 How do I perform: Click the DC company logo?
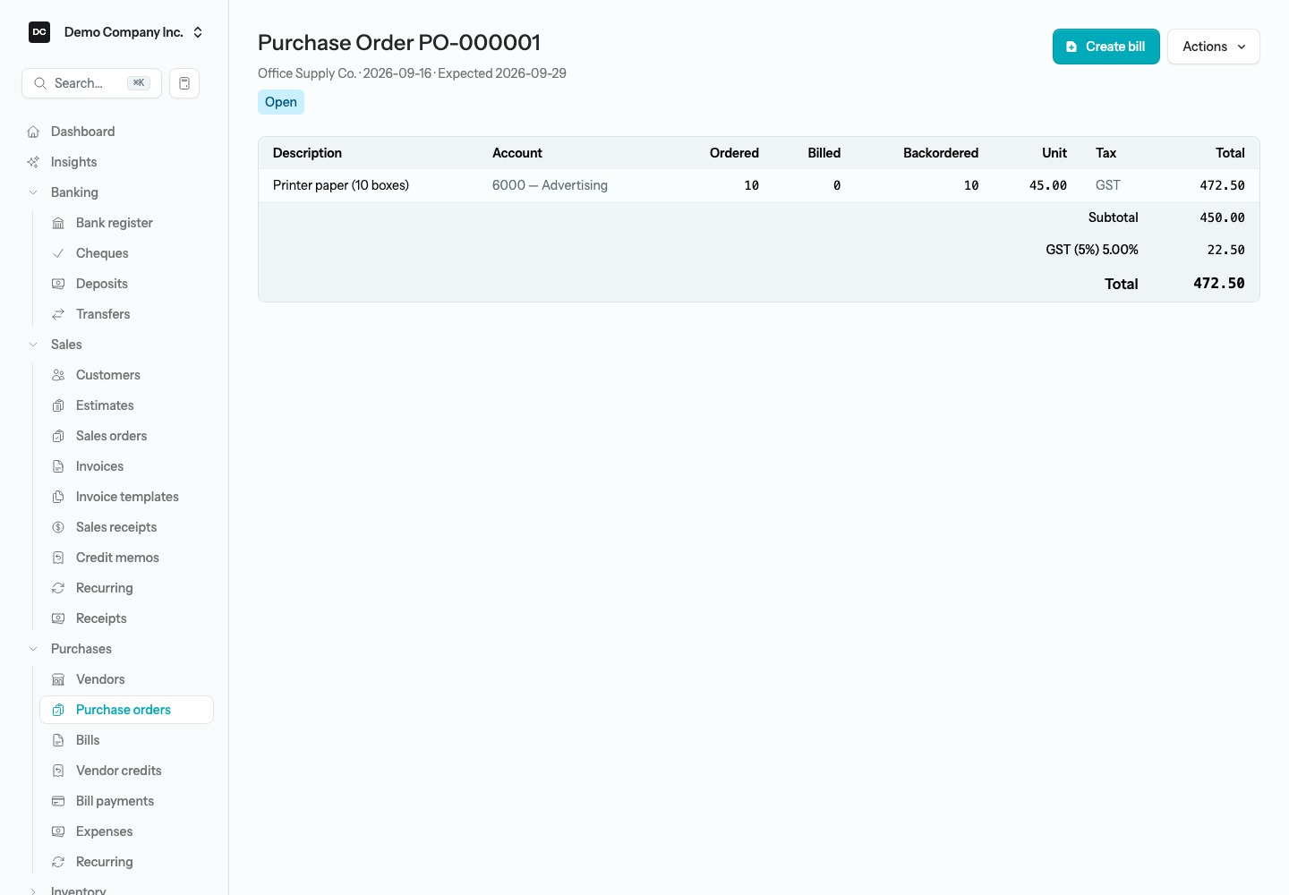[39, 32]
